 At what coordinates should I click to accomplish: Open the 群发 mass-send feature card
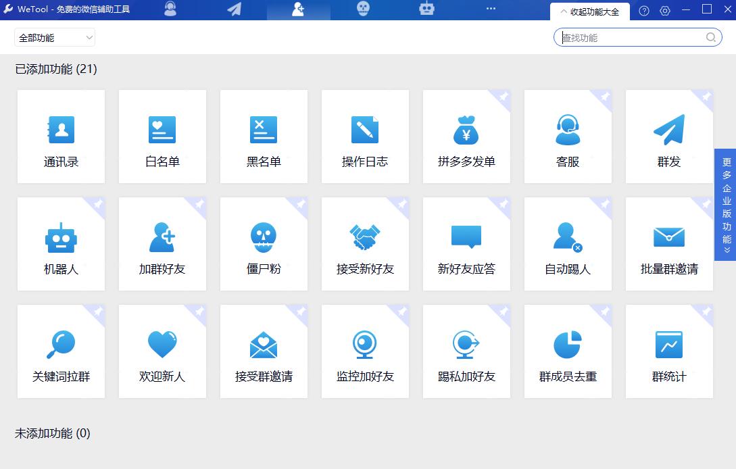point(669,137)
